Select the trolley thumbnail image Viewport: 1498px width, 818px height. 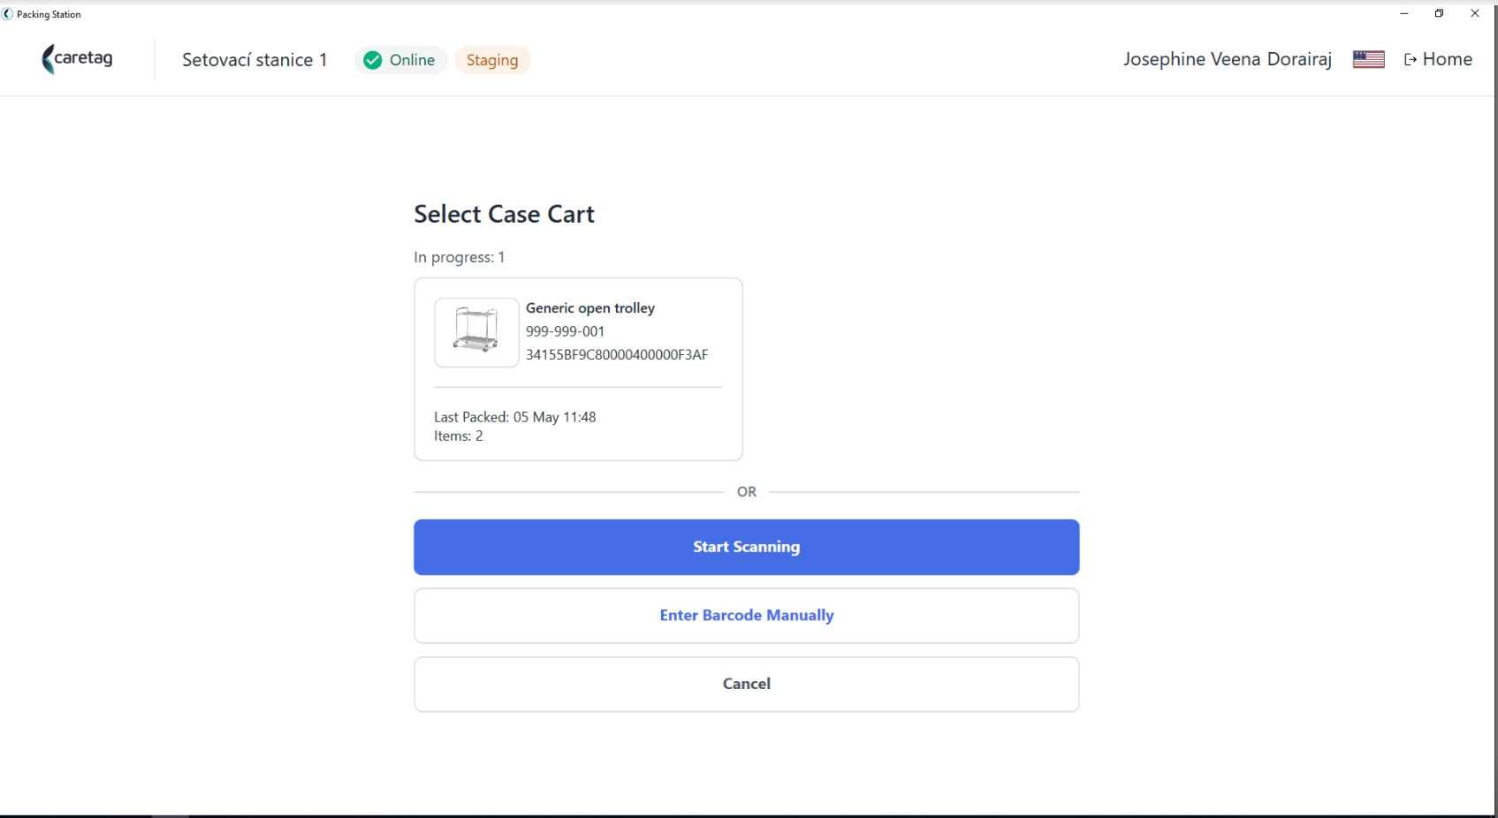tap(476, 332)
